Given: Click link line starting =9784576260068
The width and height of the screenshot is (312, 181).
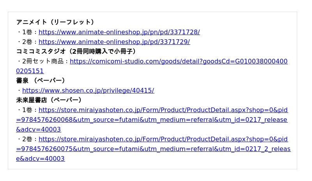Looking at the screenshot, I should click(151, 119).
